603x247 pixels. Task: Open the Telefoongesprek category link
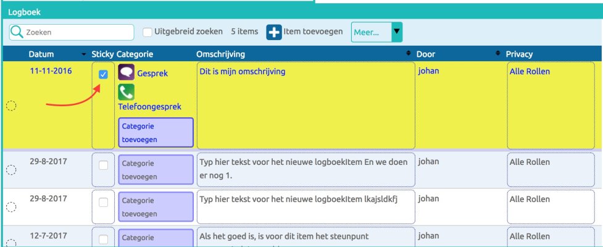point(149,107)
